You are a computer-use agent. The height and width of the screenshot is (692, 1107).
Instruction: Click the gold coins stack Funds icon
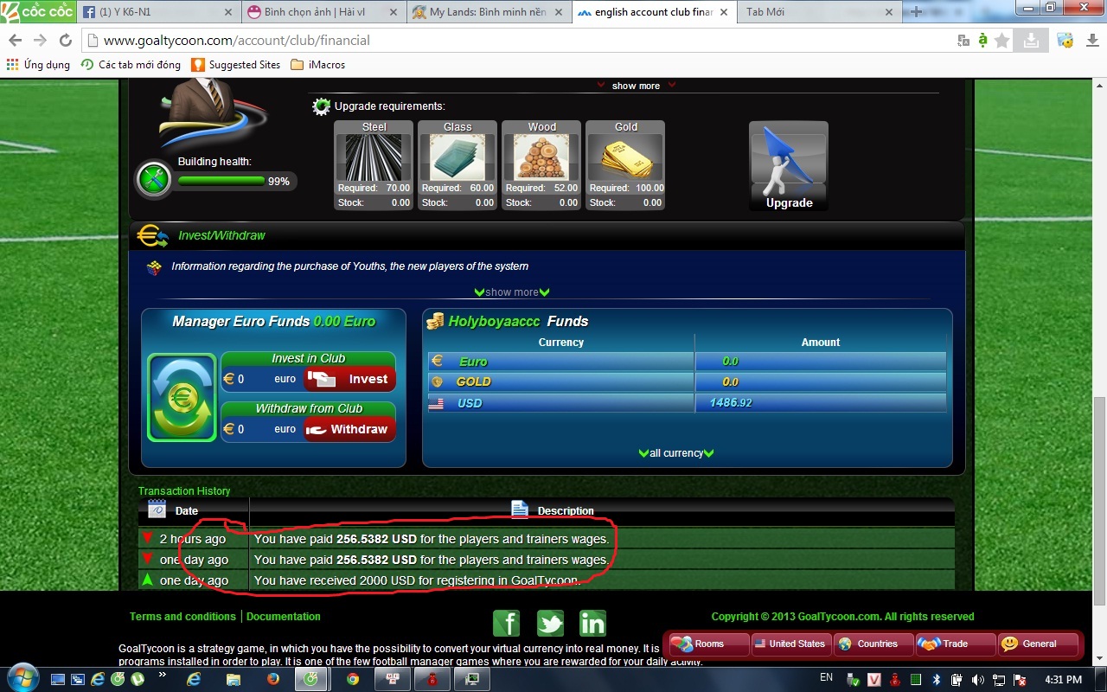click(x=435, y=321)
